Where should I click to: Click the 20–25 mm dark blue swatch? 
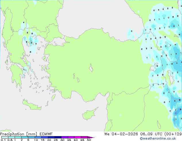tap(51, 137)
